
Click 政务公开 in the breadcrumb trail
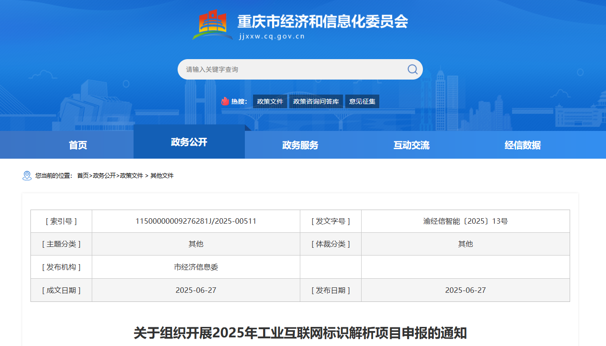tap(104, 176)
